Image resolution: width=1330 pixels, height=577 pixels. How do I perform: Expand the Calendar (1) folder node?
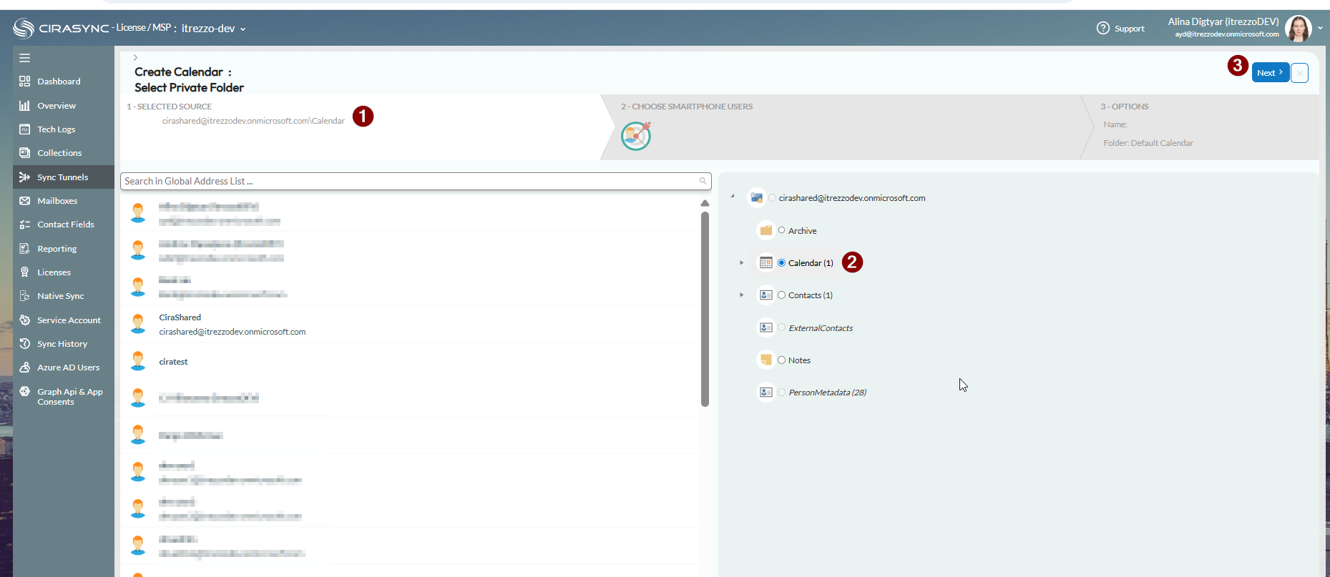coord(741,262)
